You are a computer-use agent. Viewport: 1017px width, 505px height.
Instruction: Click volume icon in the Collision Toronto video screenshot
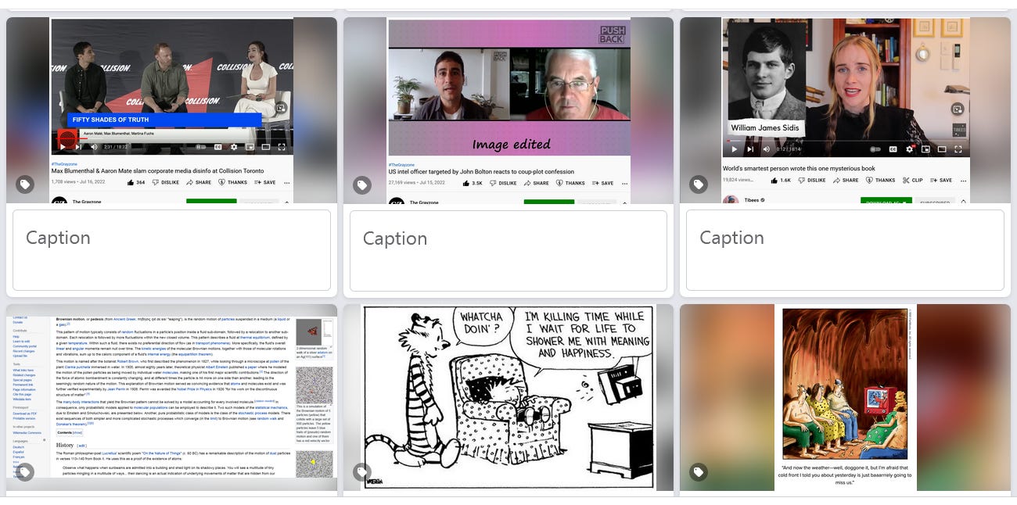(94, 146)
